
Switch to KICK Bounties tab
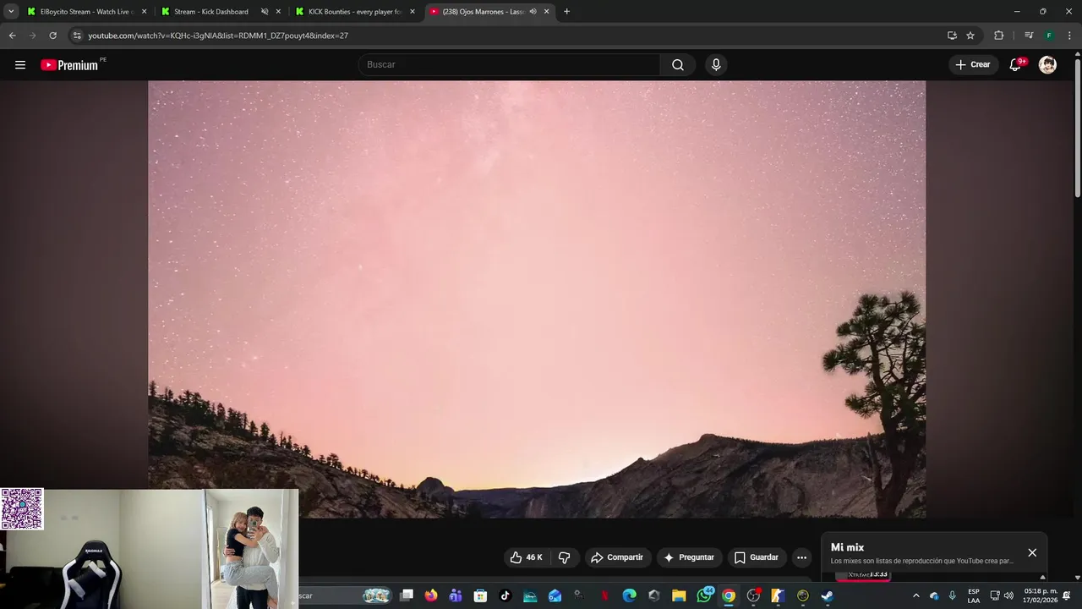(x=355, y=12)
